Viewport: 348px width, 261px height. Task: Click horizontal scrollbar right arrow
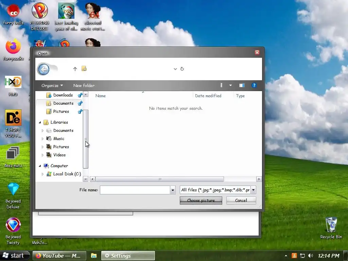pos(259,179)
